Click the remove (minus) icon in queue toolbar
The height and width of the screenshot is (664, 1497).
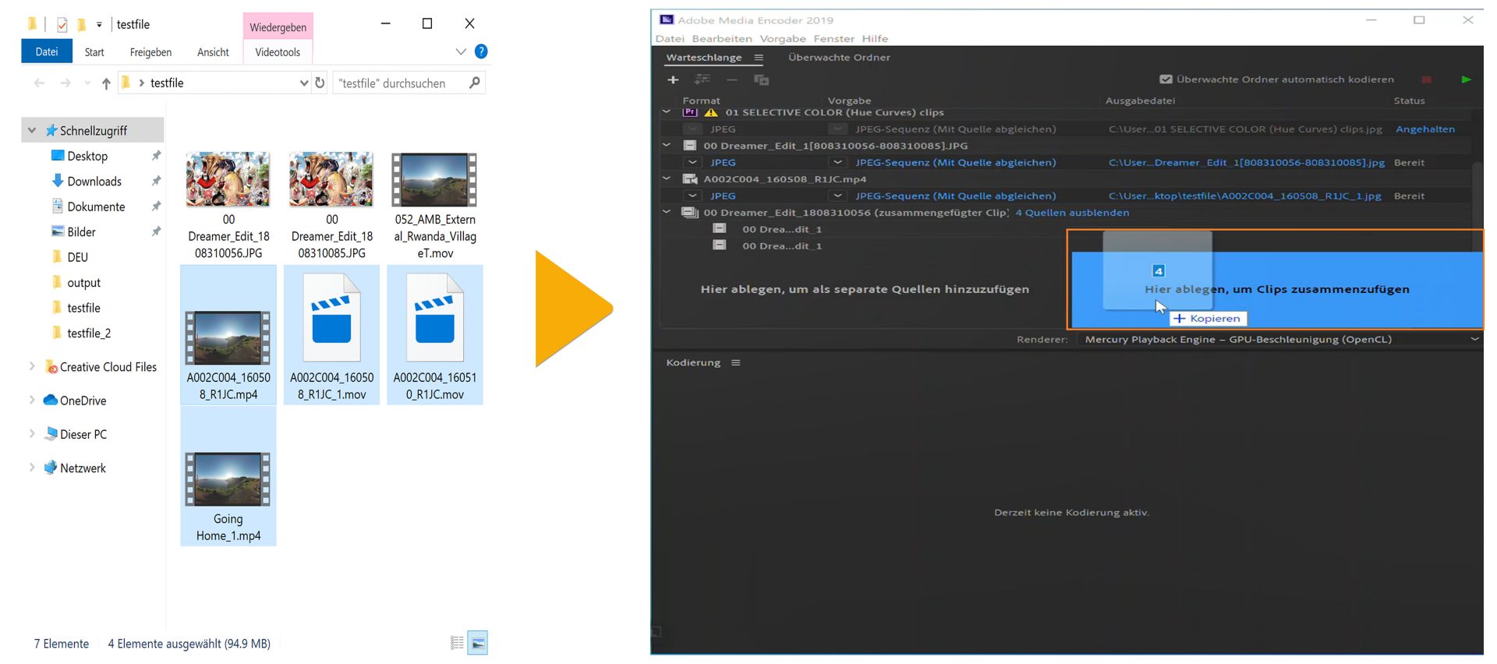pyautogui.click(x=731, y=79)
